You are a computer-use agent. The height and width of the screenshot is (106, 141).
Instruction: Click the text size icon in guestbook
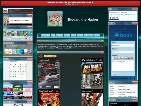click(126, 58)
